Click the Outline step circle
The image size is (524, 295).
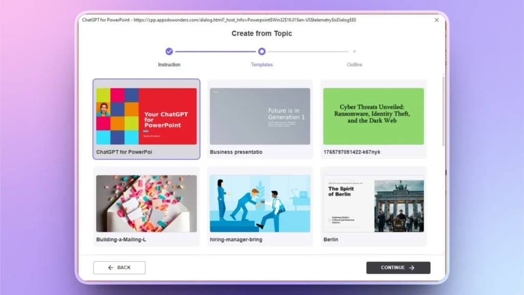pos(355,51)
